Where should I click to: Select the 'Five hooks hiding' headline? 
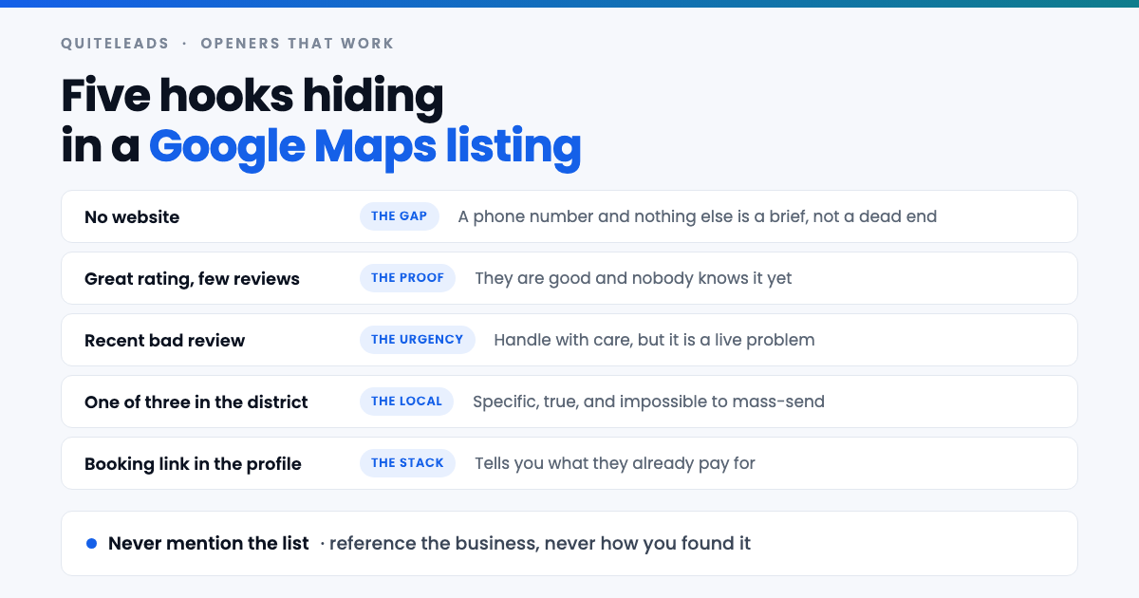point(252,97)
